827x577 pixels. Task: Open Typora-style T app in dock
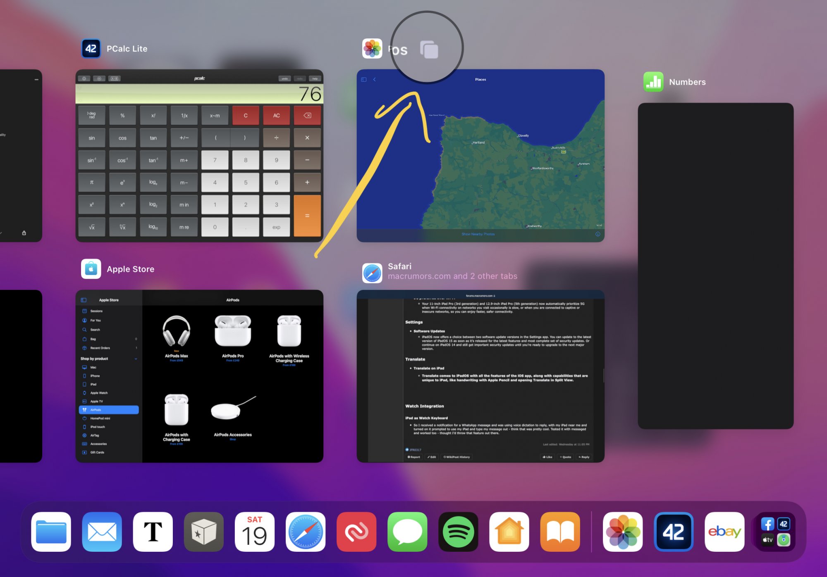coord(153,532)
